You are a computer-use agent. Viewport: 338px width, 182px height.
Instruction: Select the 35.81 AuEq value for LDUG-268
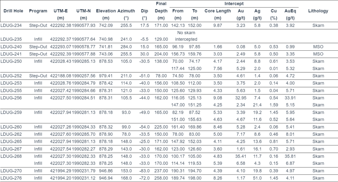click(x=289, y=156)
